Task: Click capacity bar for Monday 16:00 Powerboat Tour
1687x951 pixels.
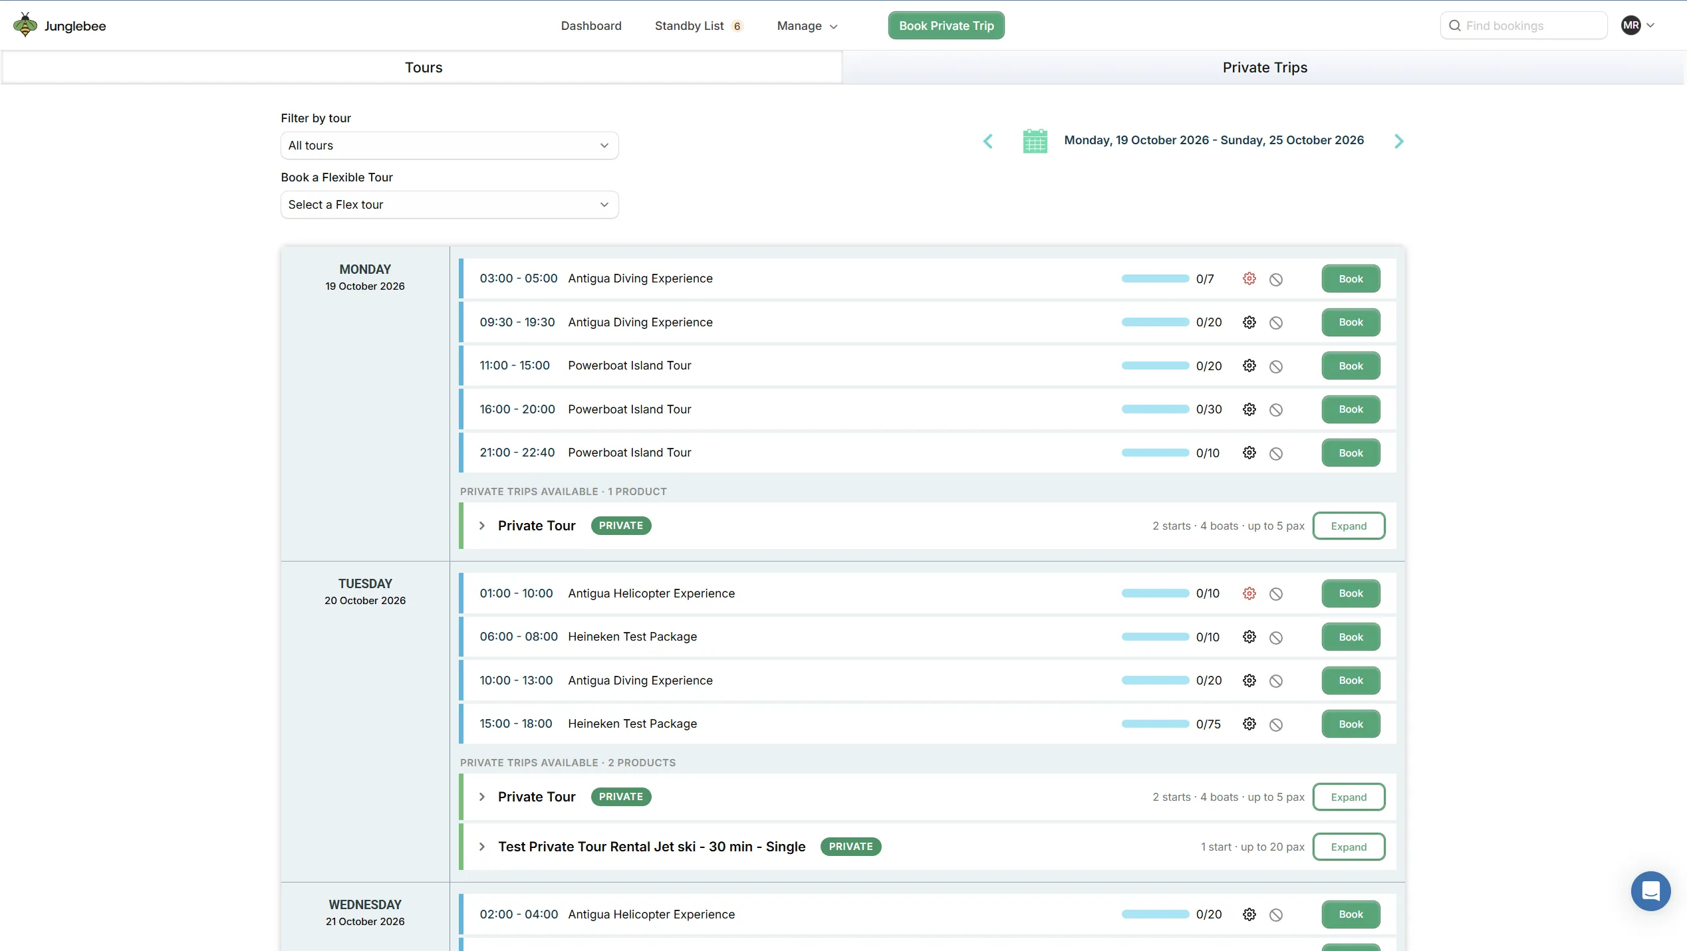Action: 1155,409
